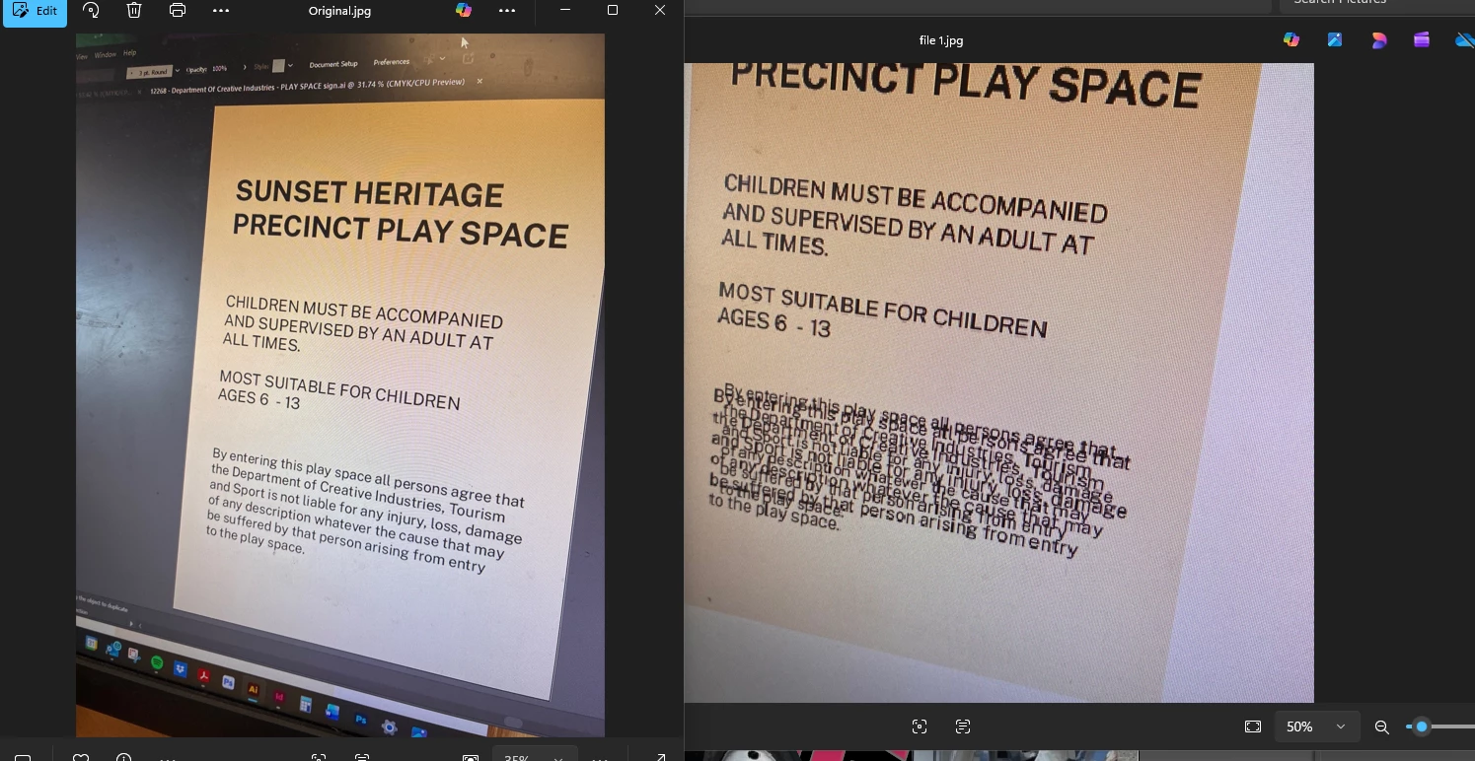
Task: Start visual search in file 1.jpg window
Action: (x=920, y=726)
